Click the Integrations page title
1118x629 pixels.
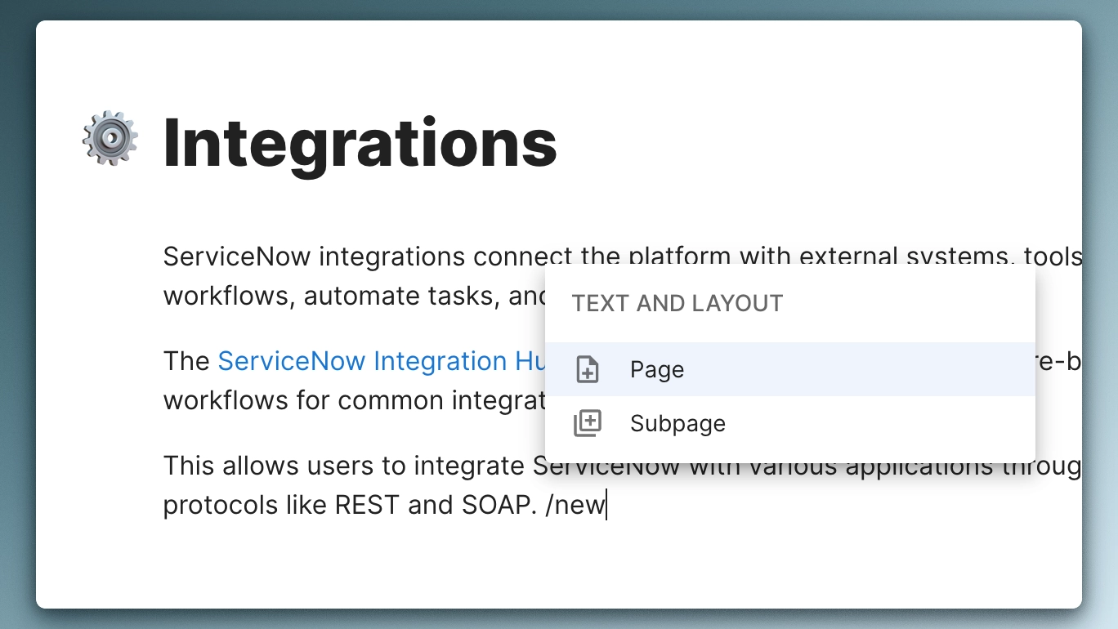tap(360, 145)
